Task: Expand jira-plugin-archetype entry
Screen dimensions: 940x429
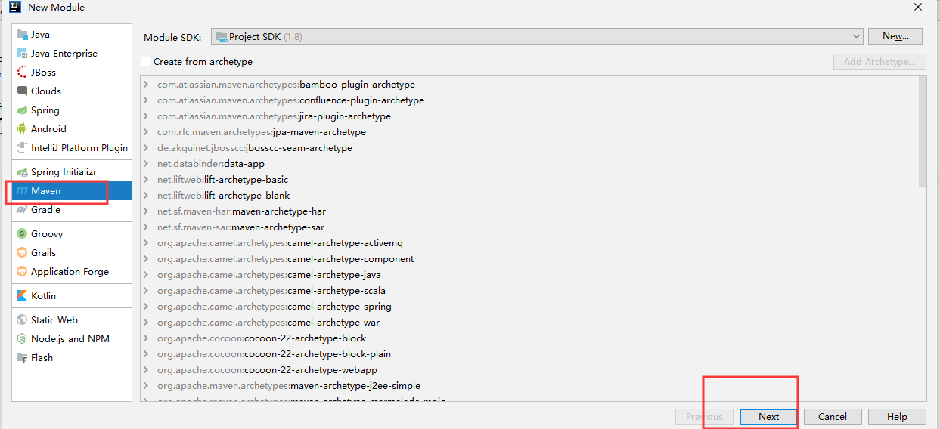Action: (146, 116)
